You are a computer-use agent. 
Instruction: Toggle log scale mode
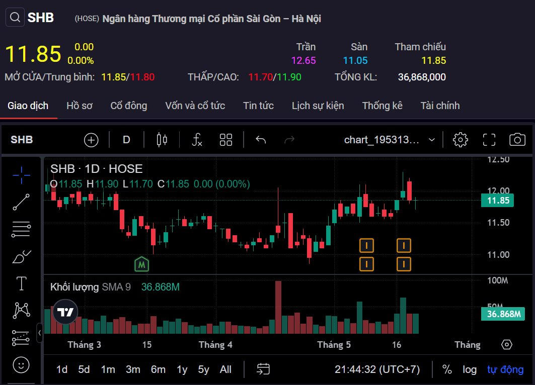[470, 369]
